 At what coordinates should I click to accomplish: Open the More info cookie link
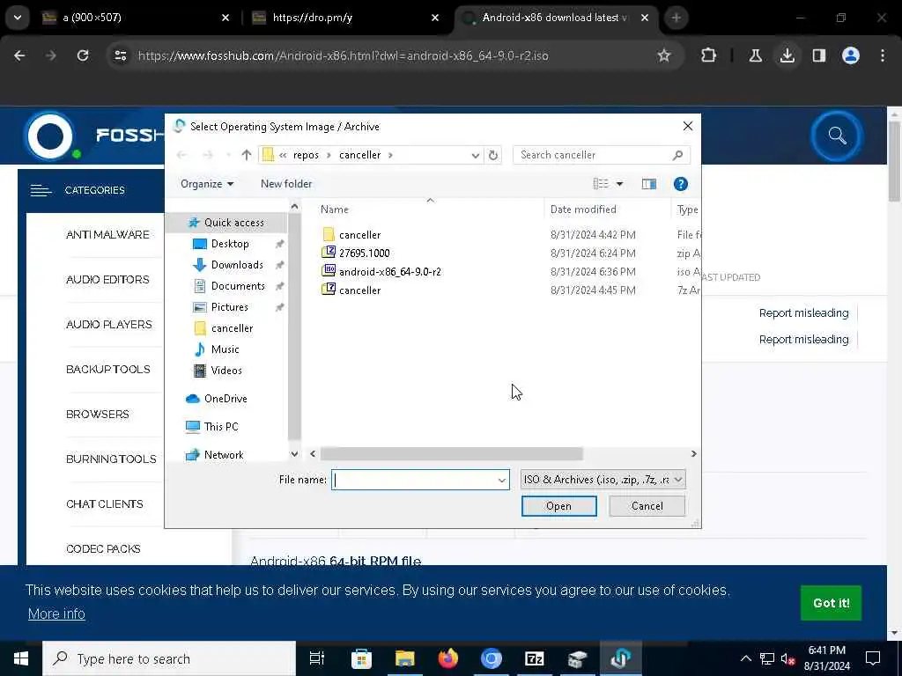click(56, 614)
